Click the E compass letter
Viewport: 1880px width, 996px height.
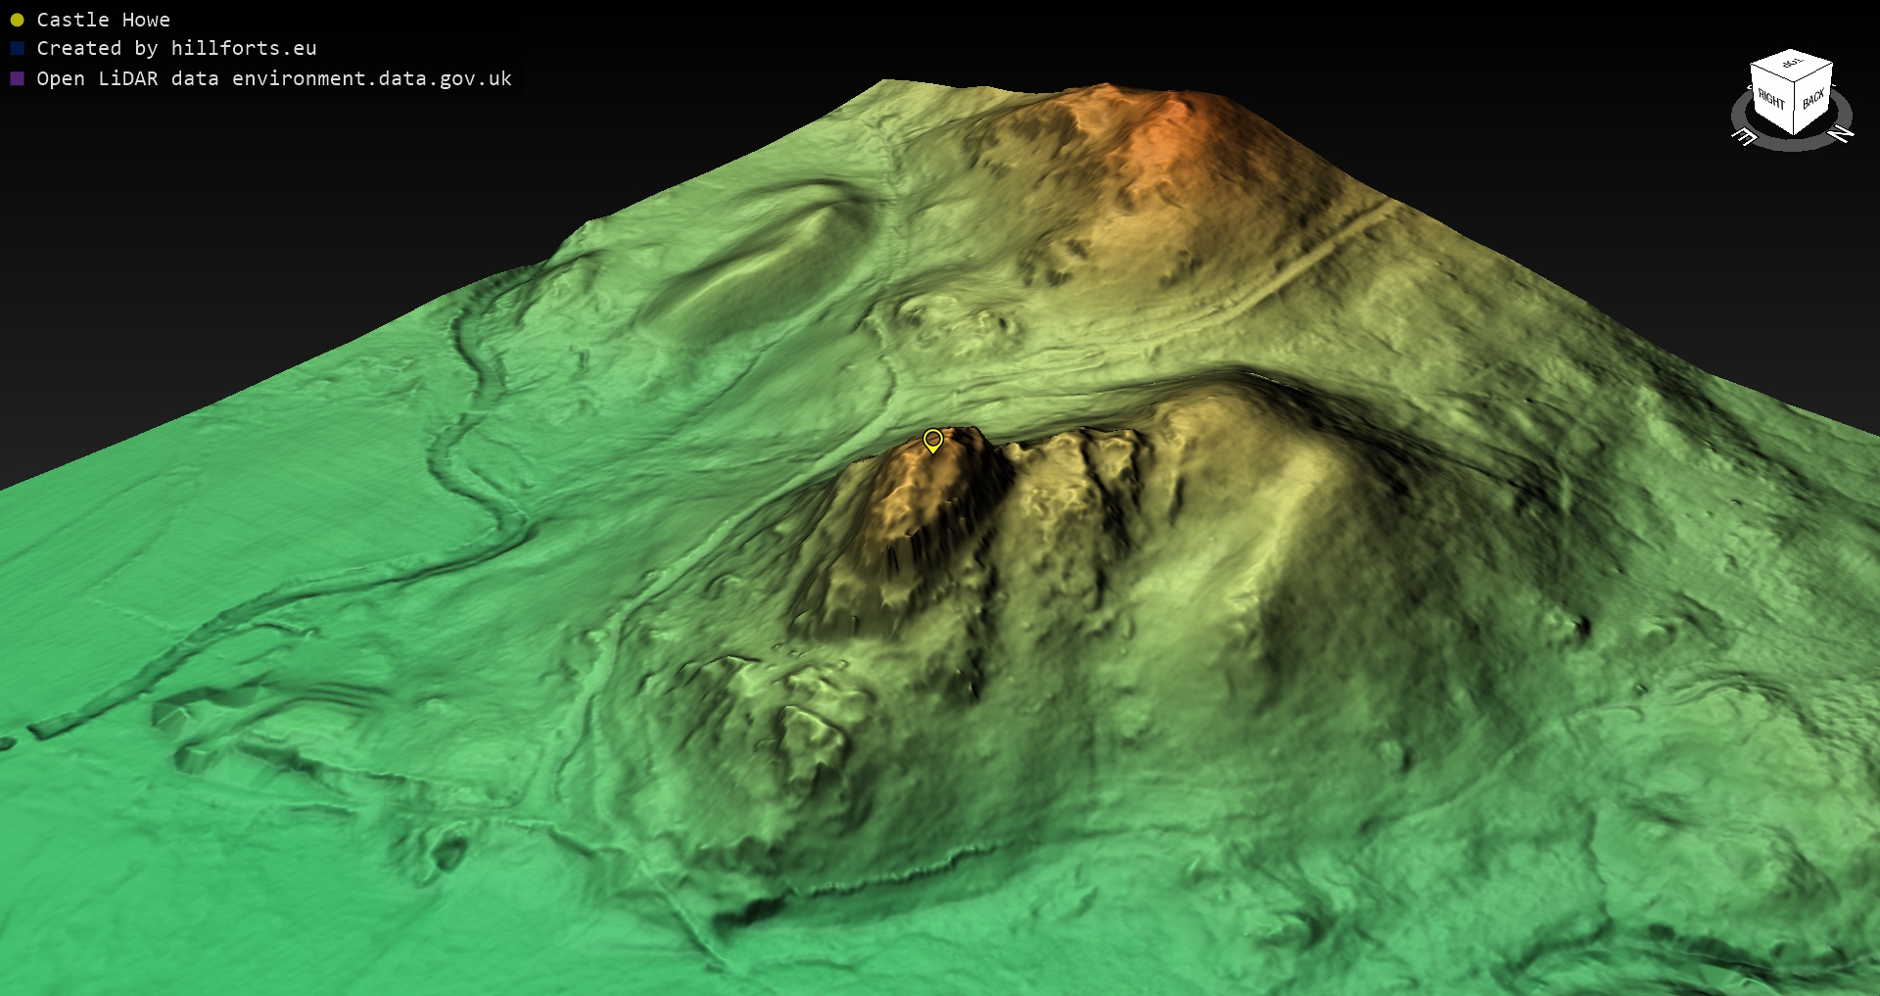coord(1744,137)
